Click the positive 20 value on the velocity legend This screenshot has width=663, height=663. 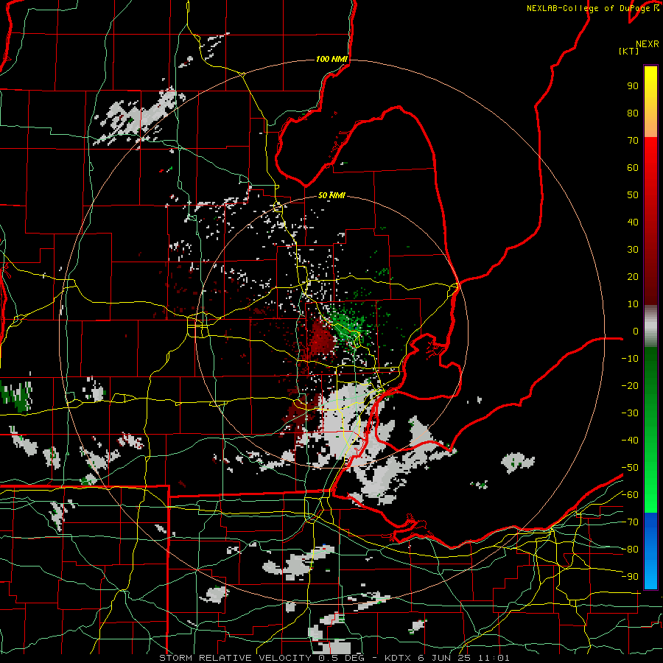tap(633, 277)
